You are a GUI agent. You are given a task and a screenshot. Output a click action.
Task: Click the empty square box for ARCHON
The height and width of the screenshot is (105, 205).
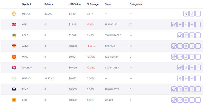[198, 68]
